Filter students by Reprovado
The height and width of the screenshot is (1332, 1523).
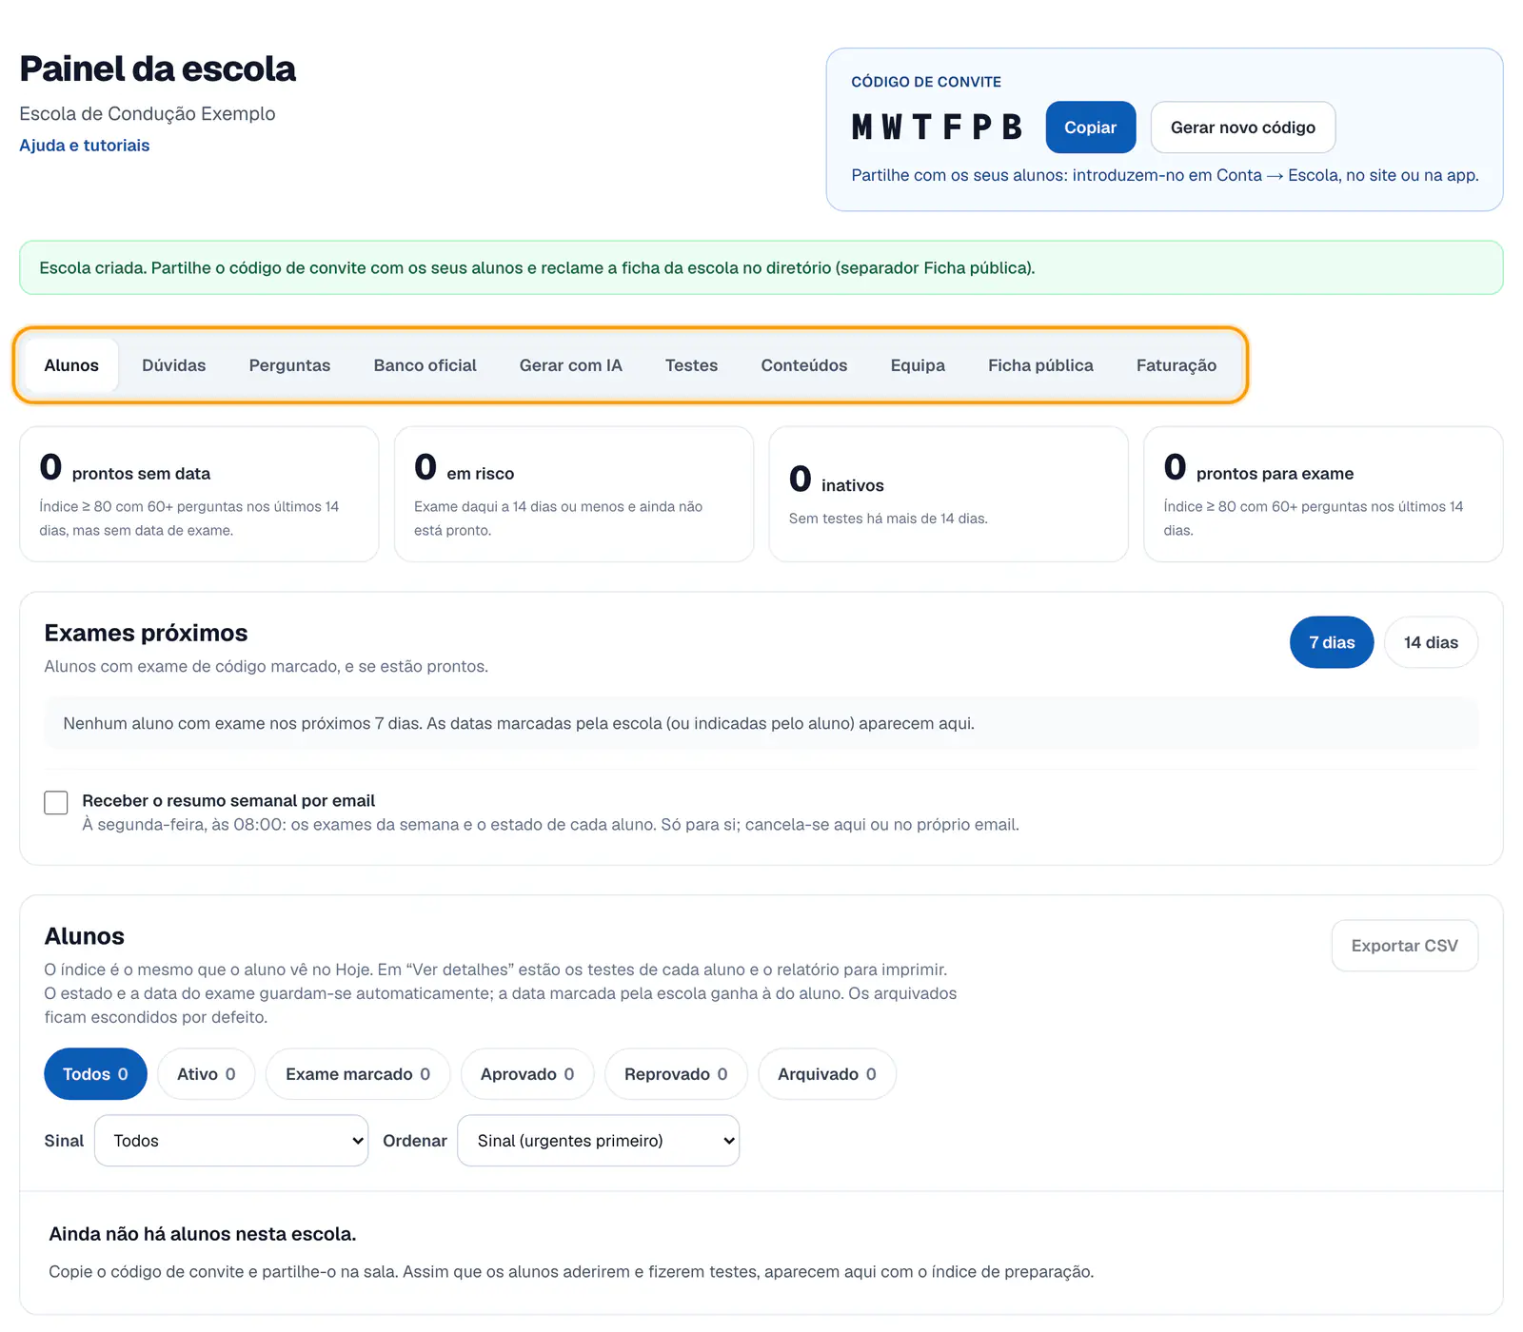click(676, 1074)
